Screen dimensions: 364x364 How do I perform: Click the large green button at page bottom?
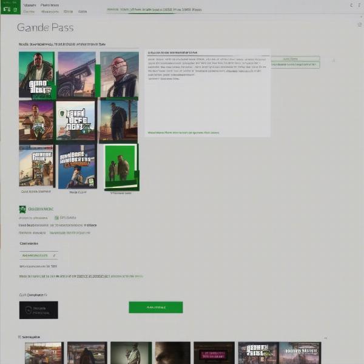156,307
